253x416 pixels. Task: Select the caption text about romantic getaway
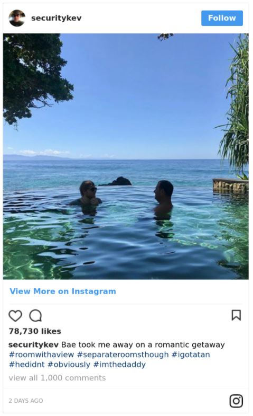[143, 344]
